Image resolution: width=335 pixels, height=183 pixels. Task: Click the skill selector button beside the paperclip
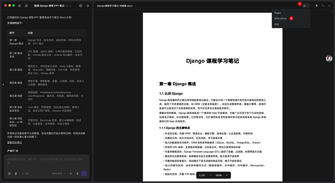click(25, 174)
